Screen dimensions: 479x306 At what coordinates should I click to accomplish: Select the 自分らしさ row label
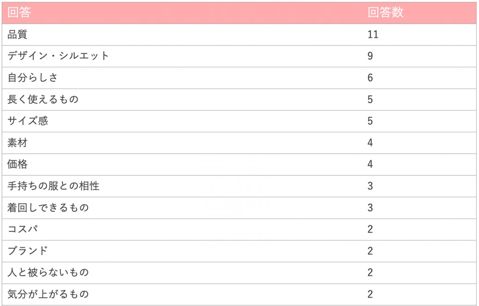(x=33, y=78)
